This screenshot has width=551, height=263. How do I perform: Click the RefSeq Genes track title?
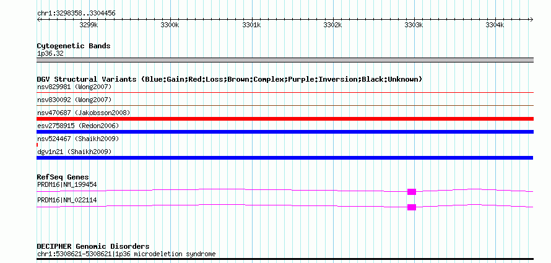(63, 177)
